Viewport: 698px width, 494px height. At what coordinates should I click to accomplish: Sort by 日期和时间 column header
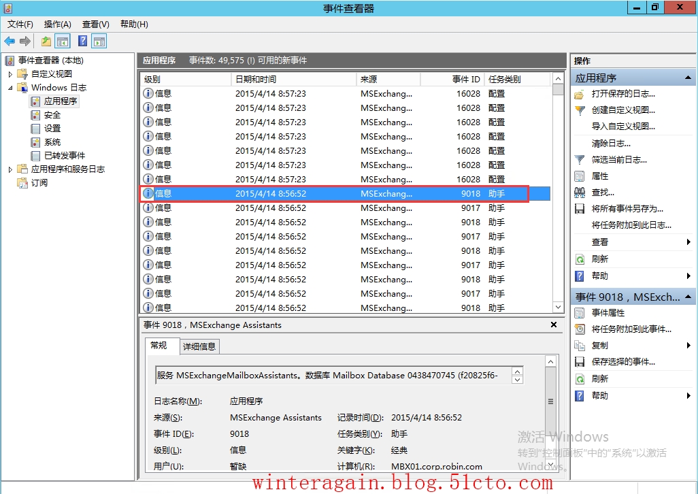pyautogui.click(x=294, y=79)
